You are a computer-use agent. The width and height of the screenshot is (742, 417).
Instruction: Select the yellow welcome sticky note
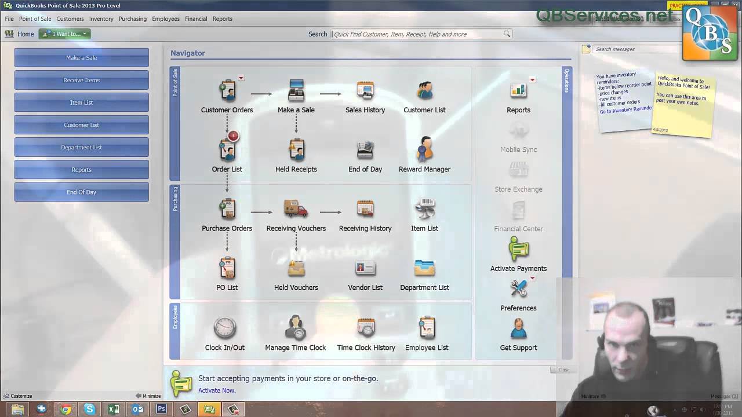coord(683,104)
